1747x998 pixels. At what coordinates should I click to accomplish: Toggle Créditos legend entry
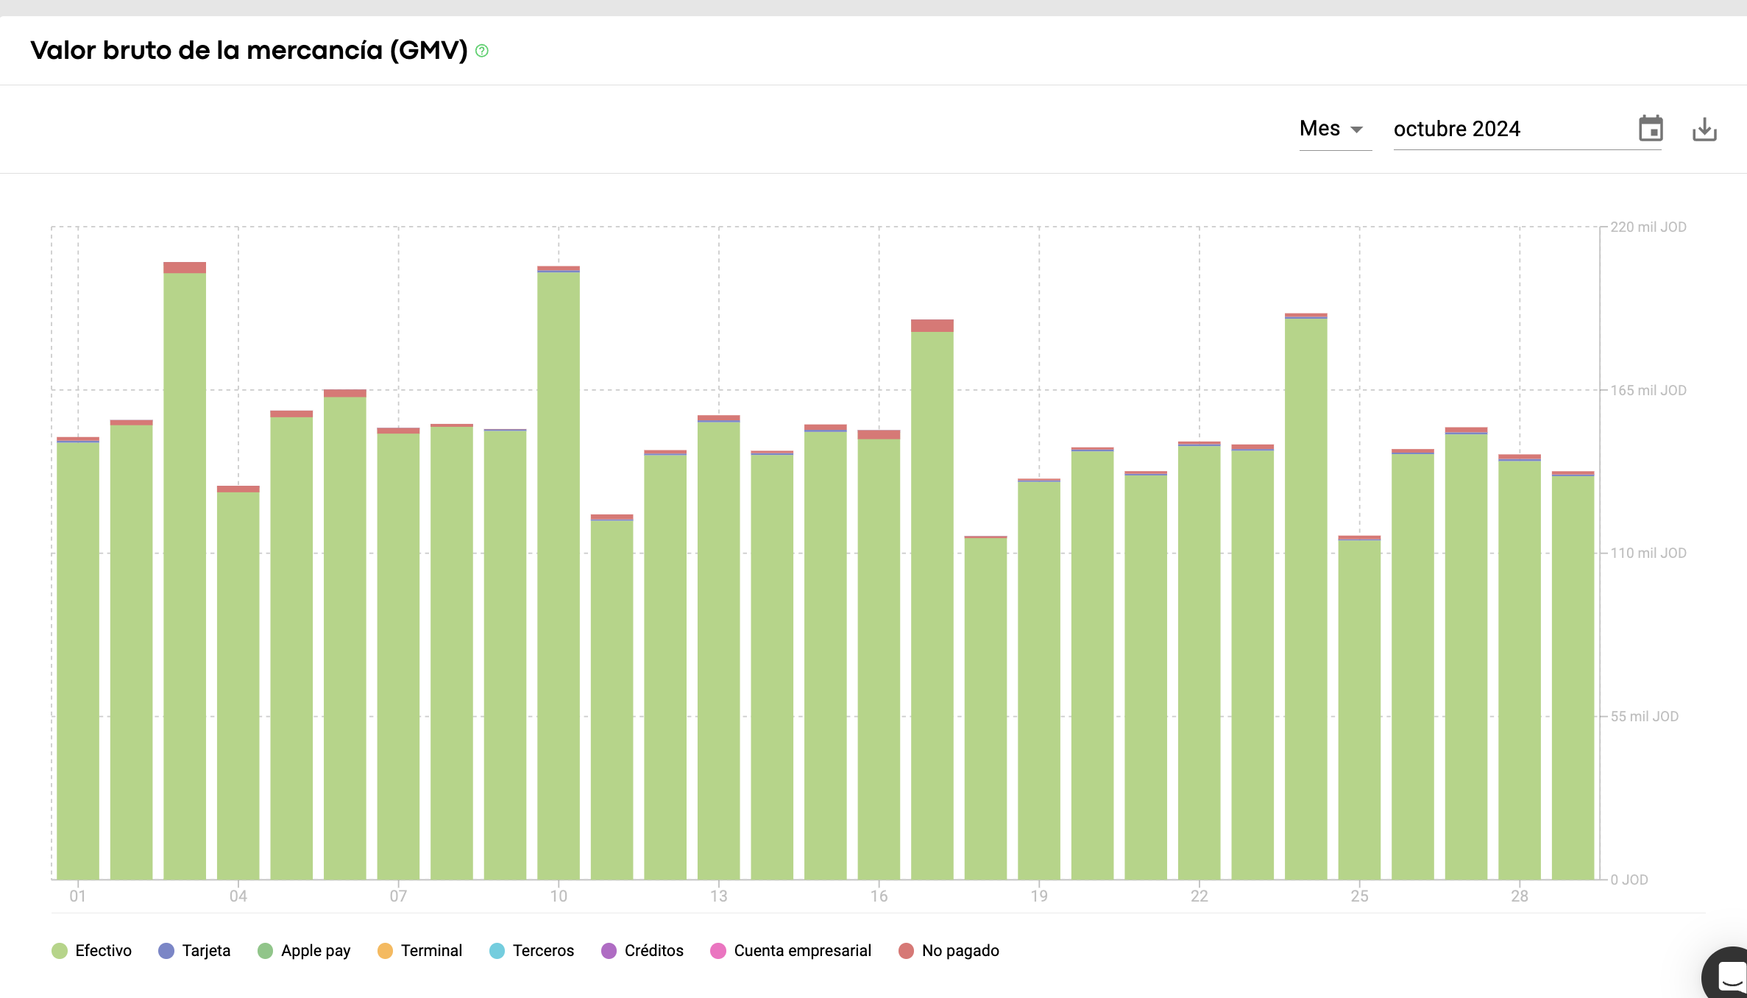[653, 950]
